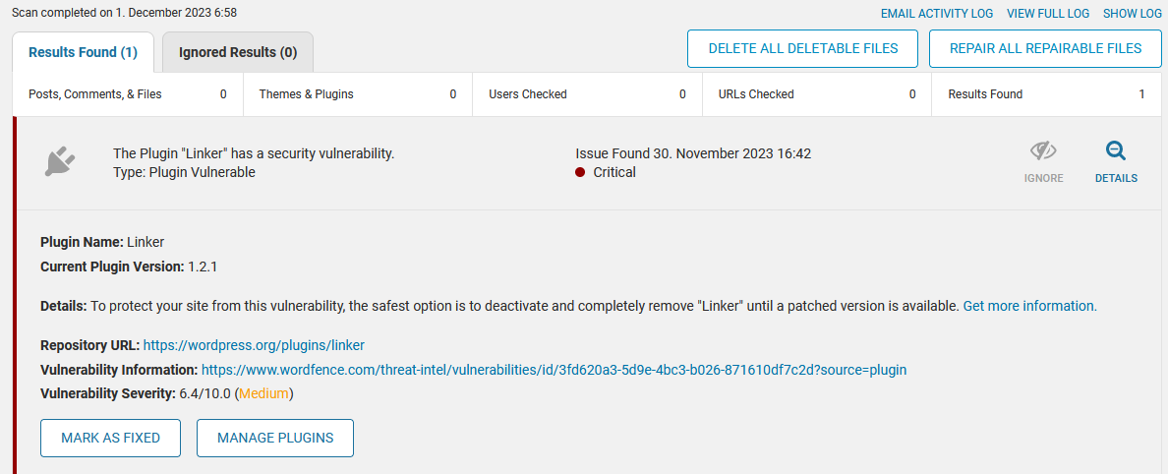Open the Wordfence vulnerability information URL

tap(554, 370)
